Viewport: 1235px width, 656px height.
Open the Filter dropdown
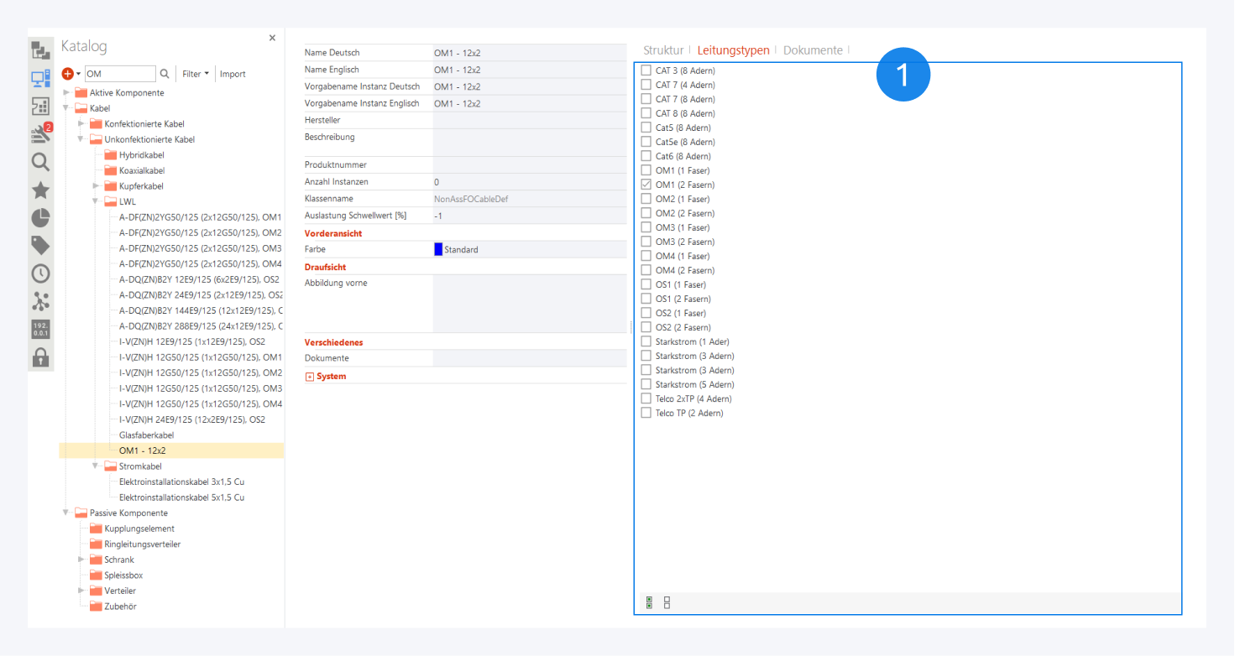pyautogui.click(x=196, y=74)
